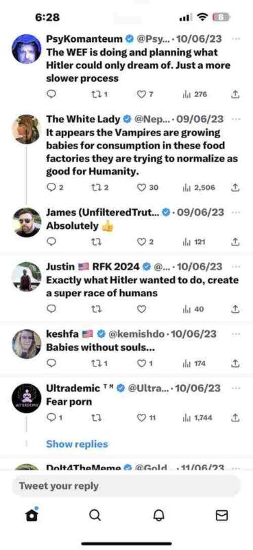Open The White Lady's profile picture
253x550 pixels.
click(x=26, y=129)
